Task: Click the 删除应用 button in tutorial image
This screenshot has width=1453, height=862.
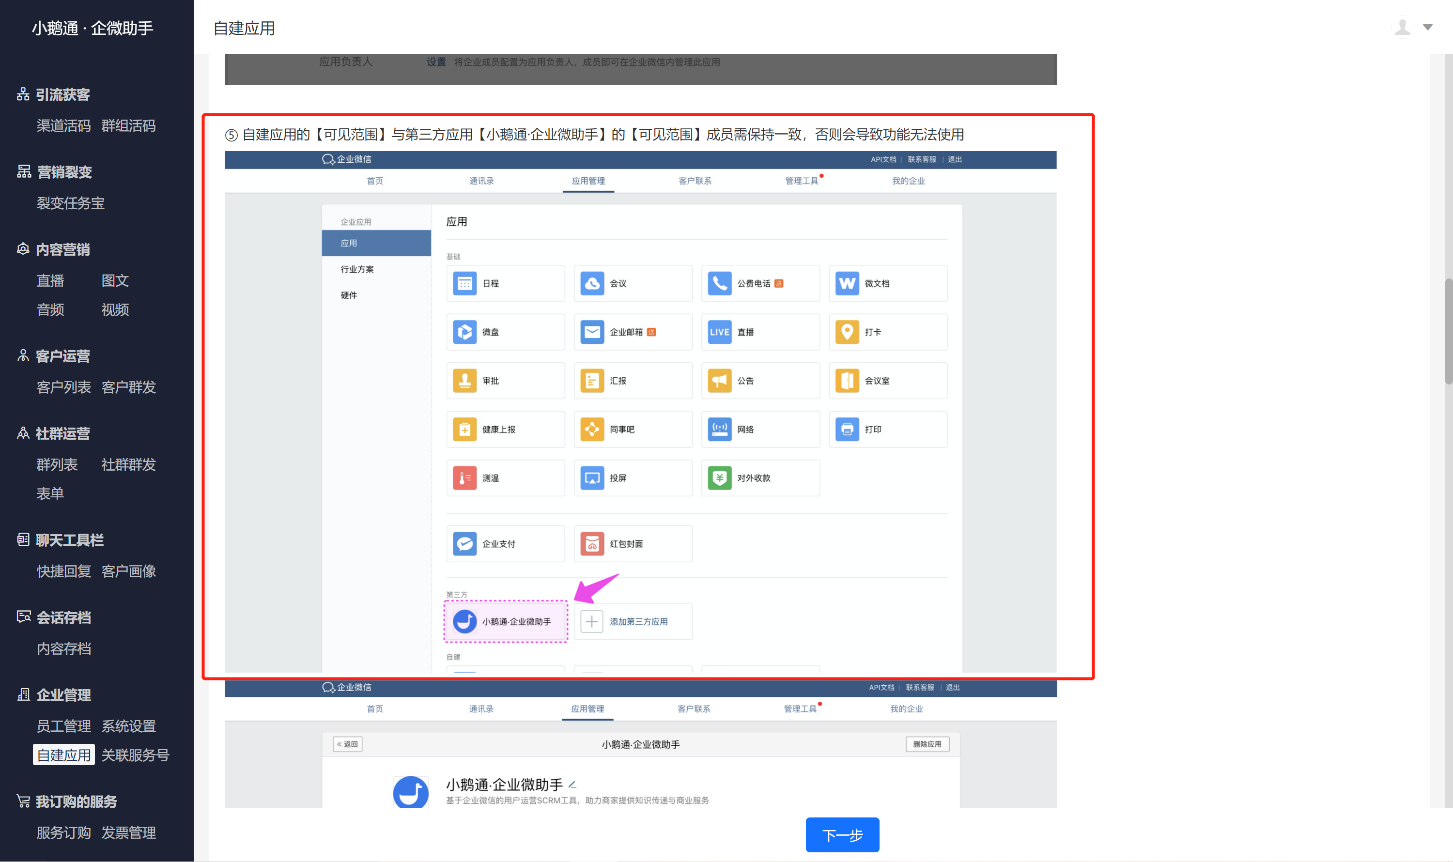Action: [x=927, y=744]
